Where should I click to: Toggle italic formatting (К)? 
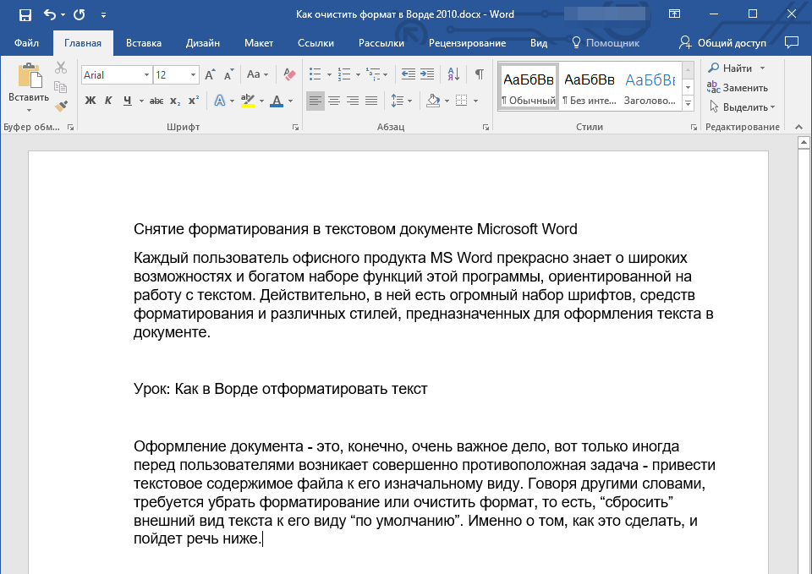pos(108,101)
